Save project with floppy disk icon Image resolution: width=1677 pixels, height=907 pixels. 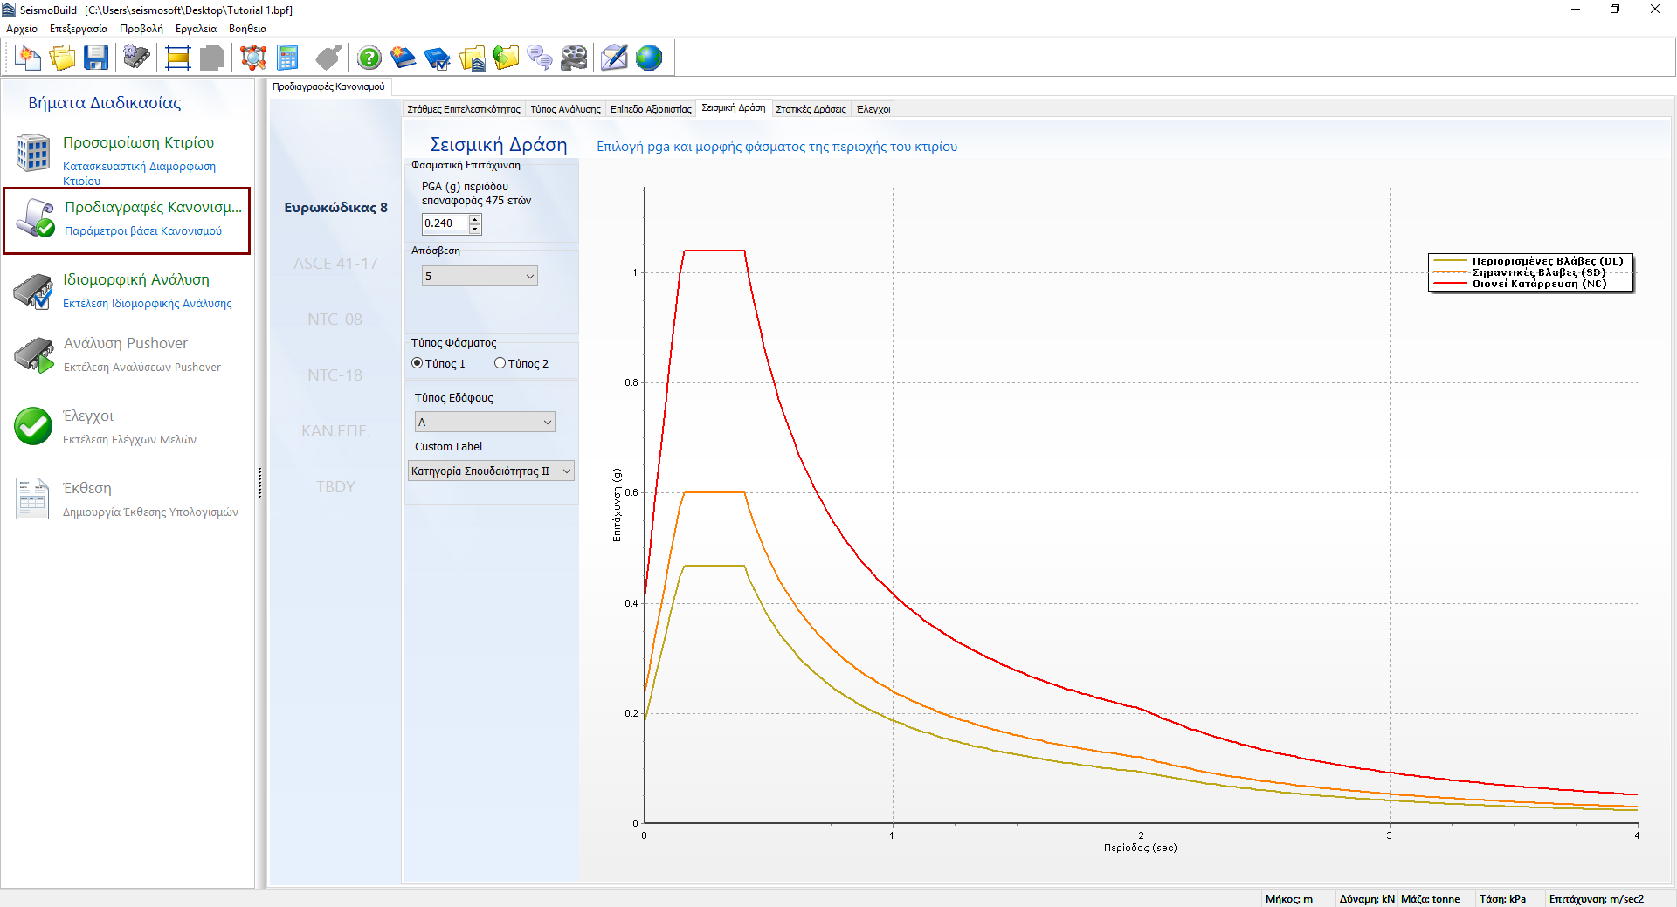96,58
